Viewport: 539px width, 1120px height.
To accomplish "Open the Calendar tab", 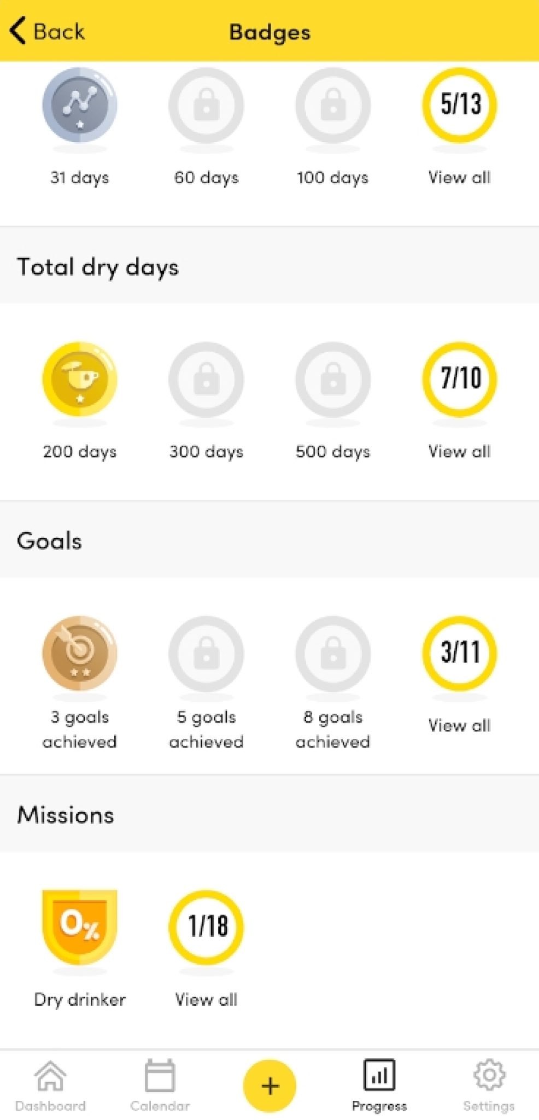I will point(160,1086).
